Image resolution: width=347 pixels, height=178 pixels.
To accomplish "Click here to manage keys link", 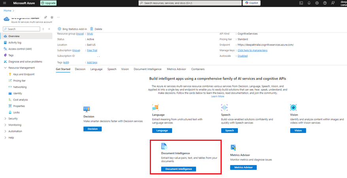I will pos(253,50).
